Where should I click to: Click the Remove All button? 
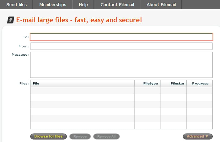tap(106, 137)
